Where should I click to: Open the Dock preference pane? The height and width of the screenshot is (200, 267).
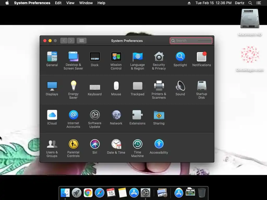95,59
